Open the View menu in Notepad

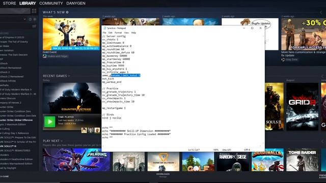click(126, 33)
